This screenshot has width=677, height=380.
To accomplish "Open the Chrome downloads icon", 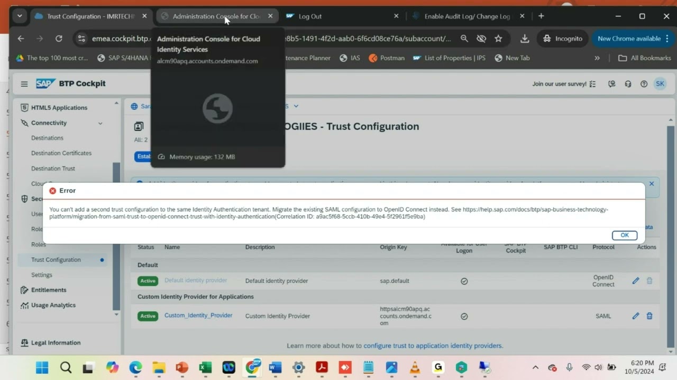I will 525,39.
